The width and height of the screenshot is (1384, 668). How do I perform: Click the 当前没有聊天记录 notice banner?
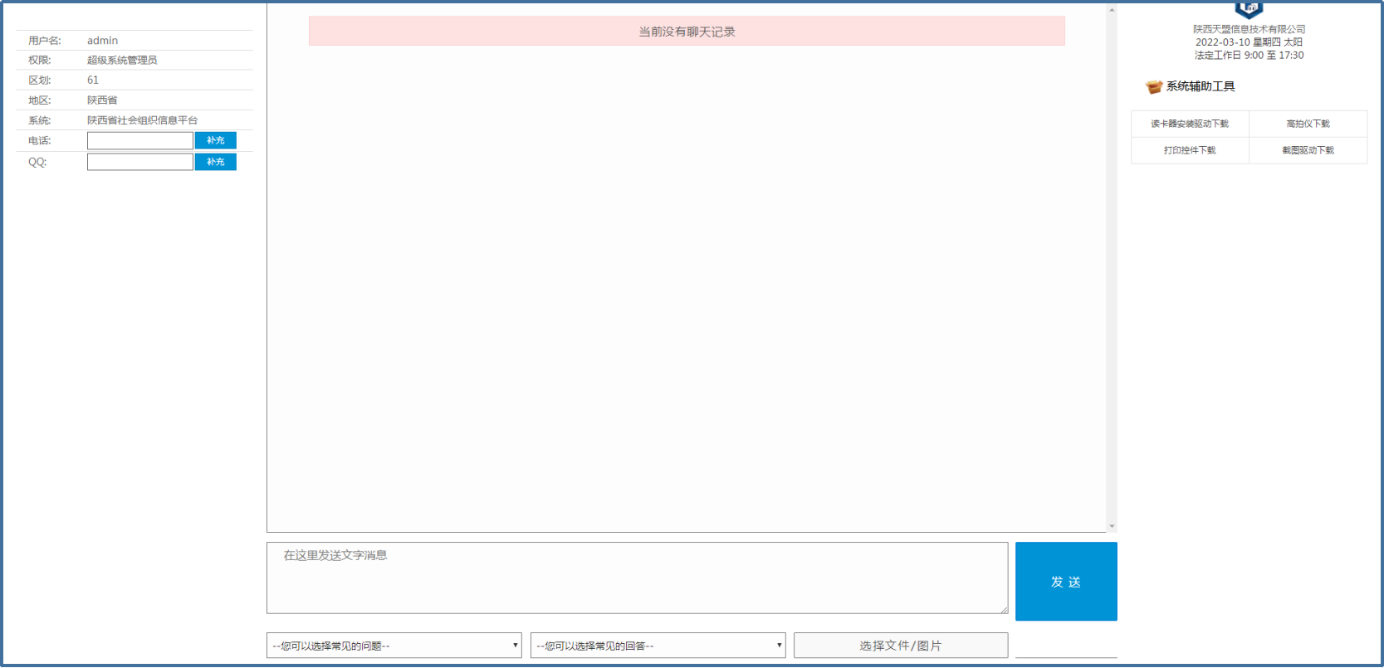[x=687, y=32]
